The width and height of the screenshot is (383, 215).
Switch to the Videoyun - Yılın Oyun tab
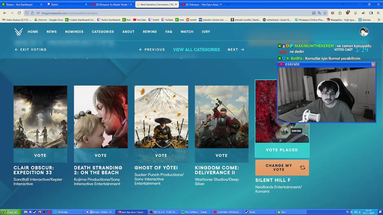202,4
